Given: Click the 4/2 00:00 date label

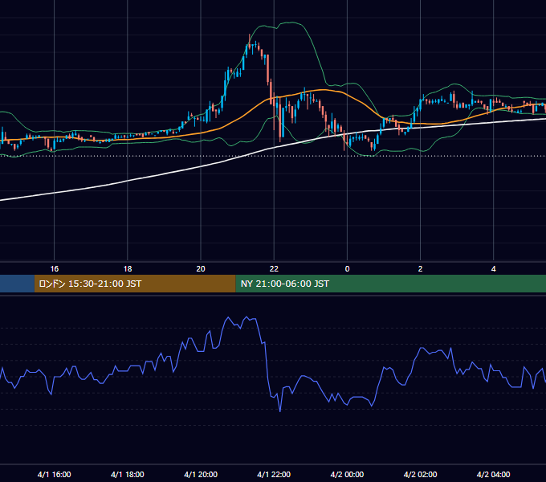Looking at the screenshot, I should (x=347, y=474).
